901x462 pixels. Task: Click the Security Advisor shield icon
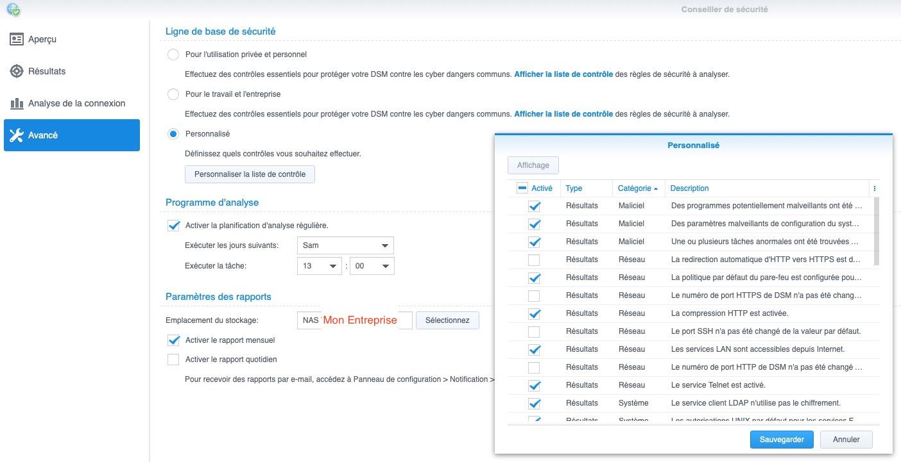(13, 10)
